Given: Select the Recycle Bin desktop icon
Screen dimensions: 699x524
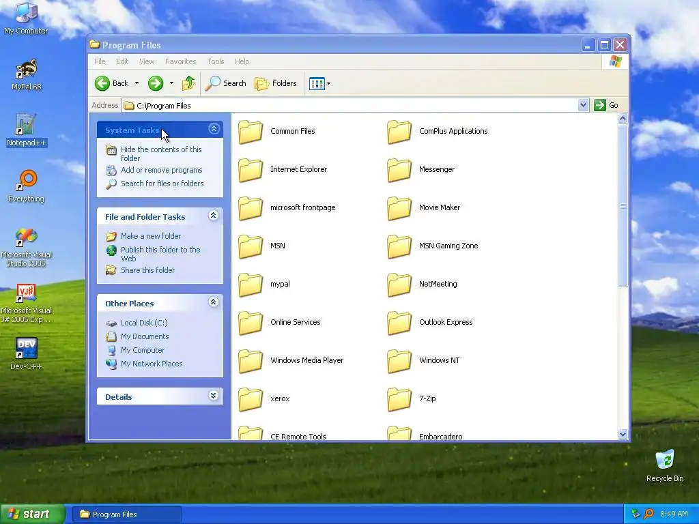Looking at the screenshot, I should point(665,465).
